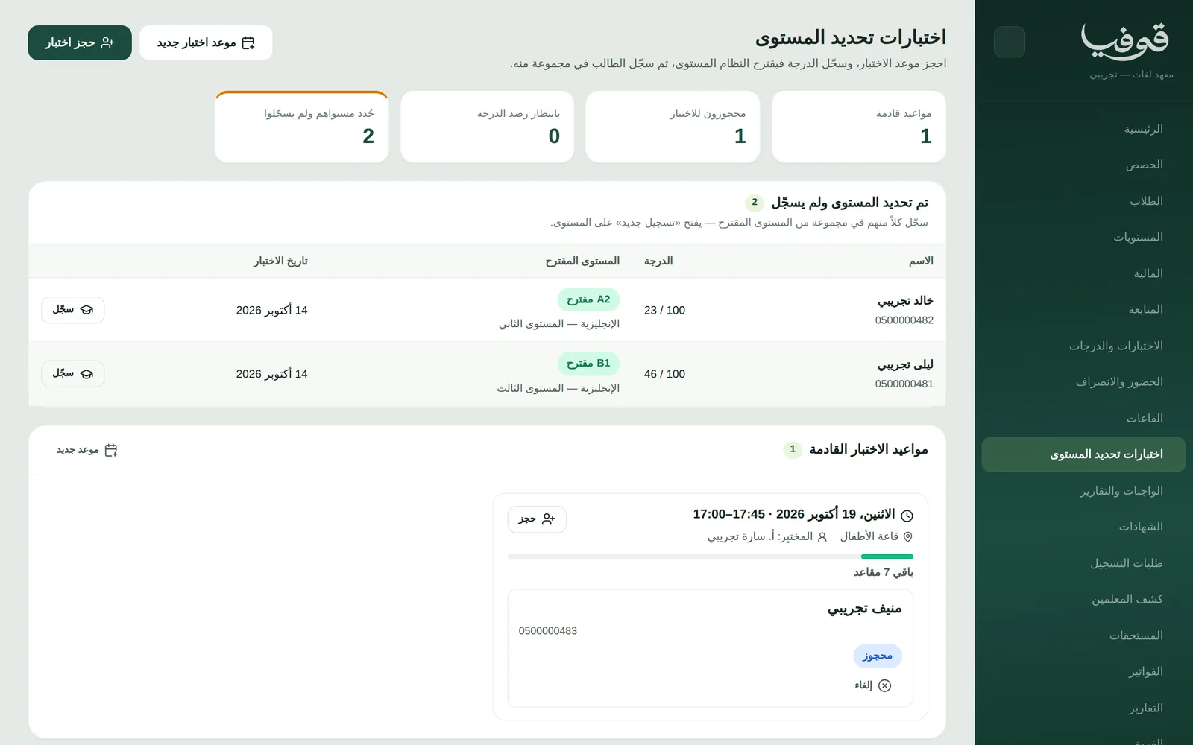The height and width of the screenshot is (745, 1193).
Task: Click the محجوز status badge
Action: click(878, 656)
